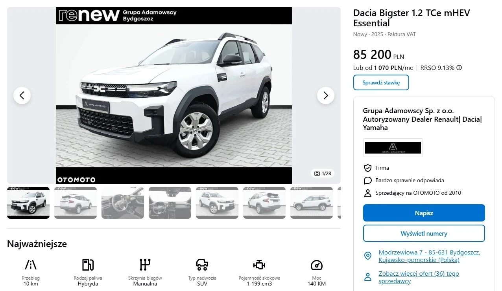Click the engine Pojemność skokowa icon

tap(259, 265)
